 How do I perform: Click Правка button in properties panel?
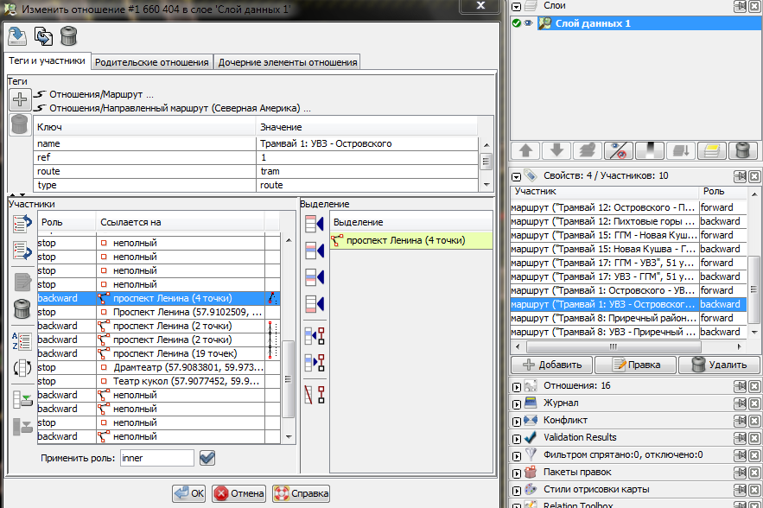click(635, 365)
